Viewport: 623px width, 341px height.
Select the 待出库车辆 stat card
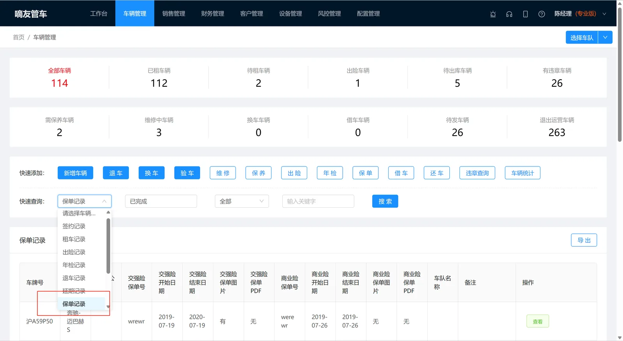[458, 77]
